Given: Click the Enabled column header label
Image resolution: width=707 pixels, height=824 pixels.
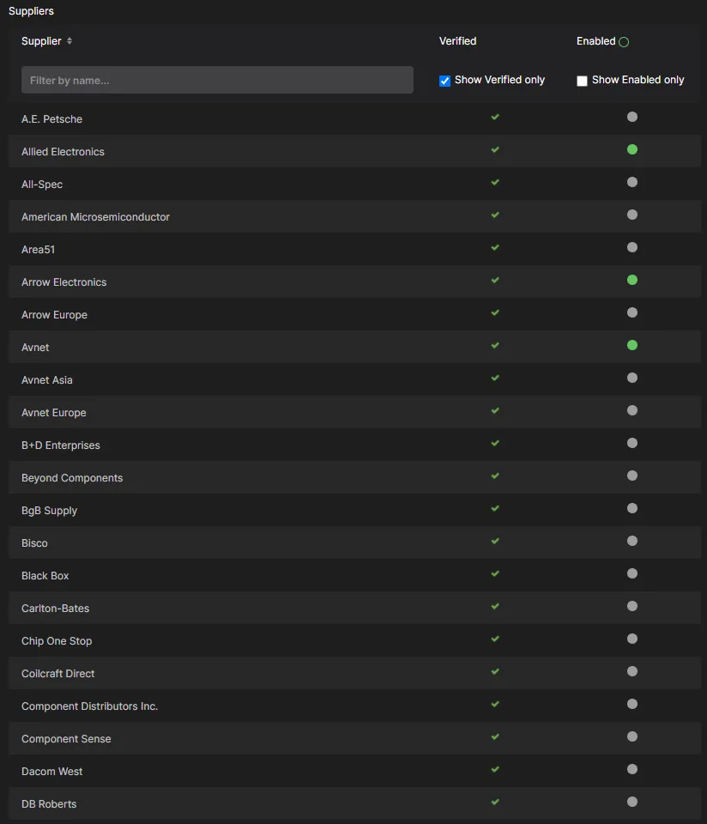Looking at the screenshot, I should click(595, 41).
